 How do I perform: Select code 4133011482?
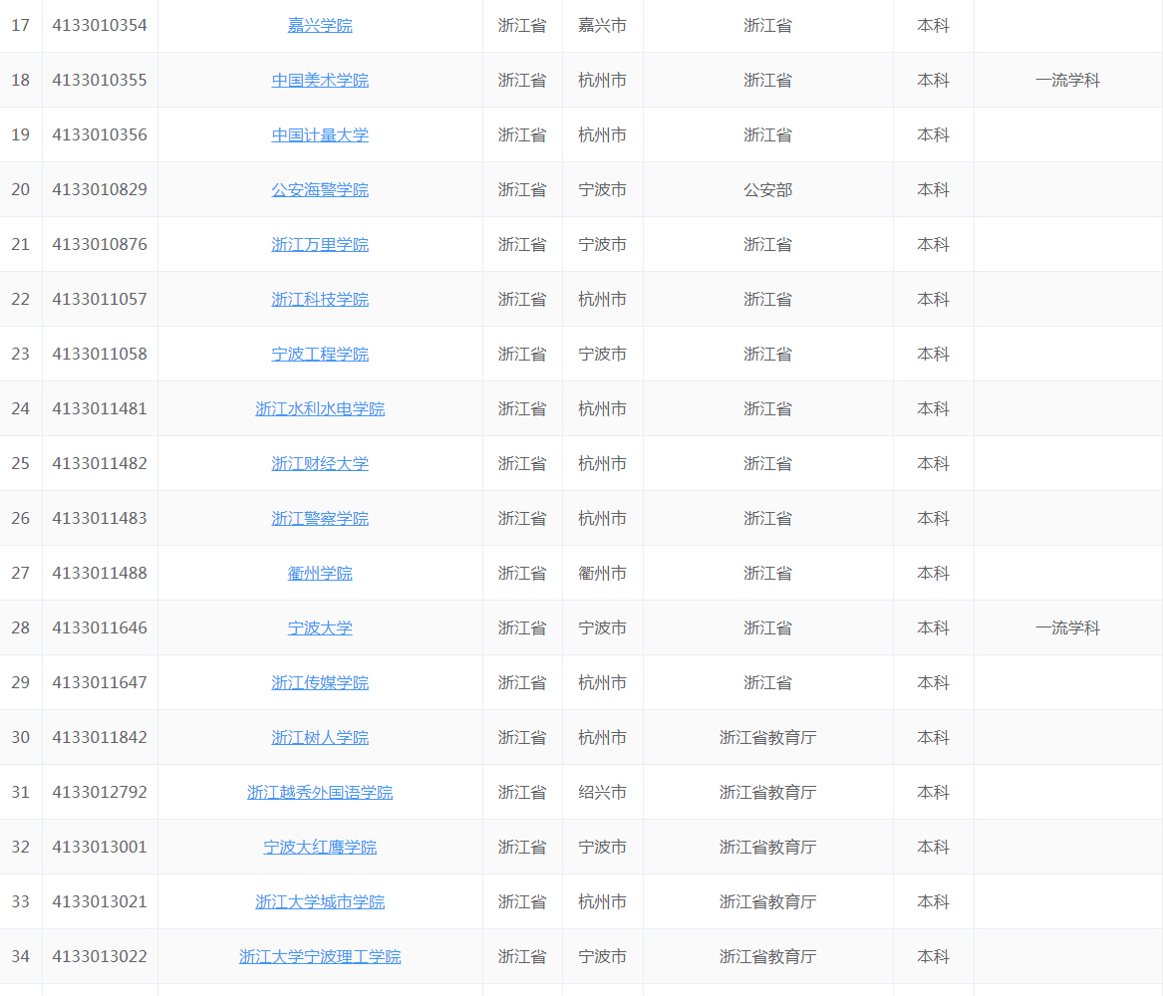100,464
